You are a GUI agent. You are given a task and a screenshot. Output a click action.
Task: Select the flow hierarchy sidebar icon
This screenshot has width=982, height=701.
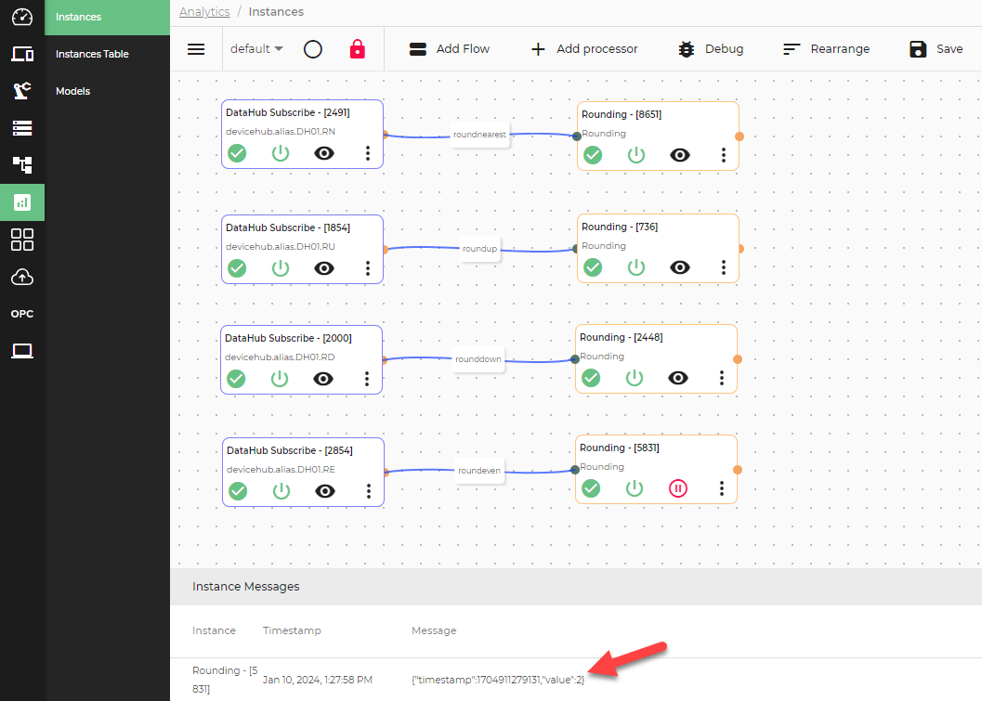tap(22, 164)
